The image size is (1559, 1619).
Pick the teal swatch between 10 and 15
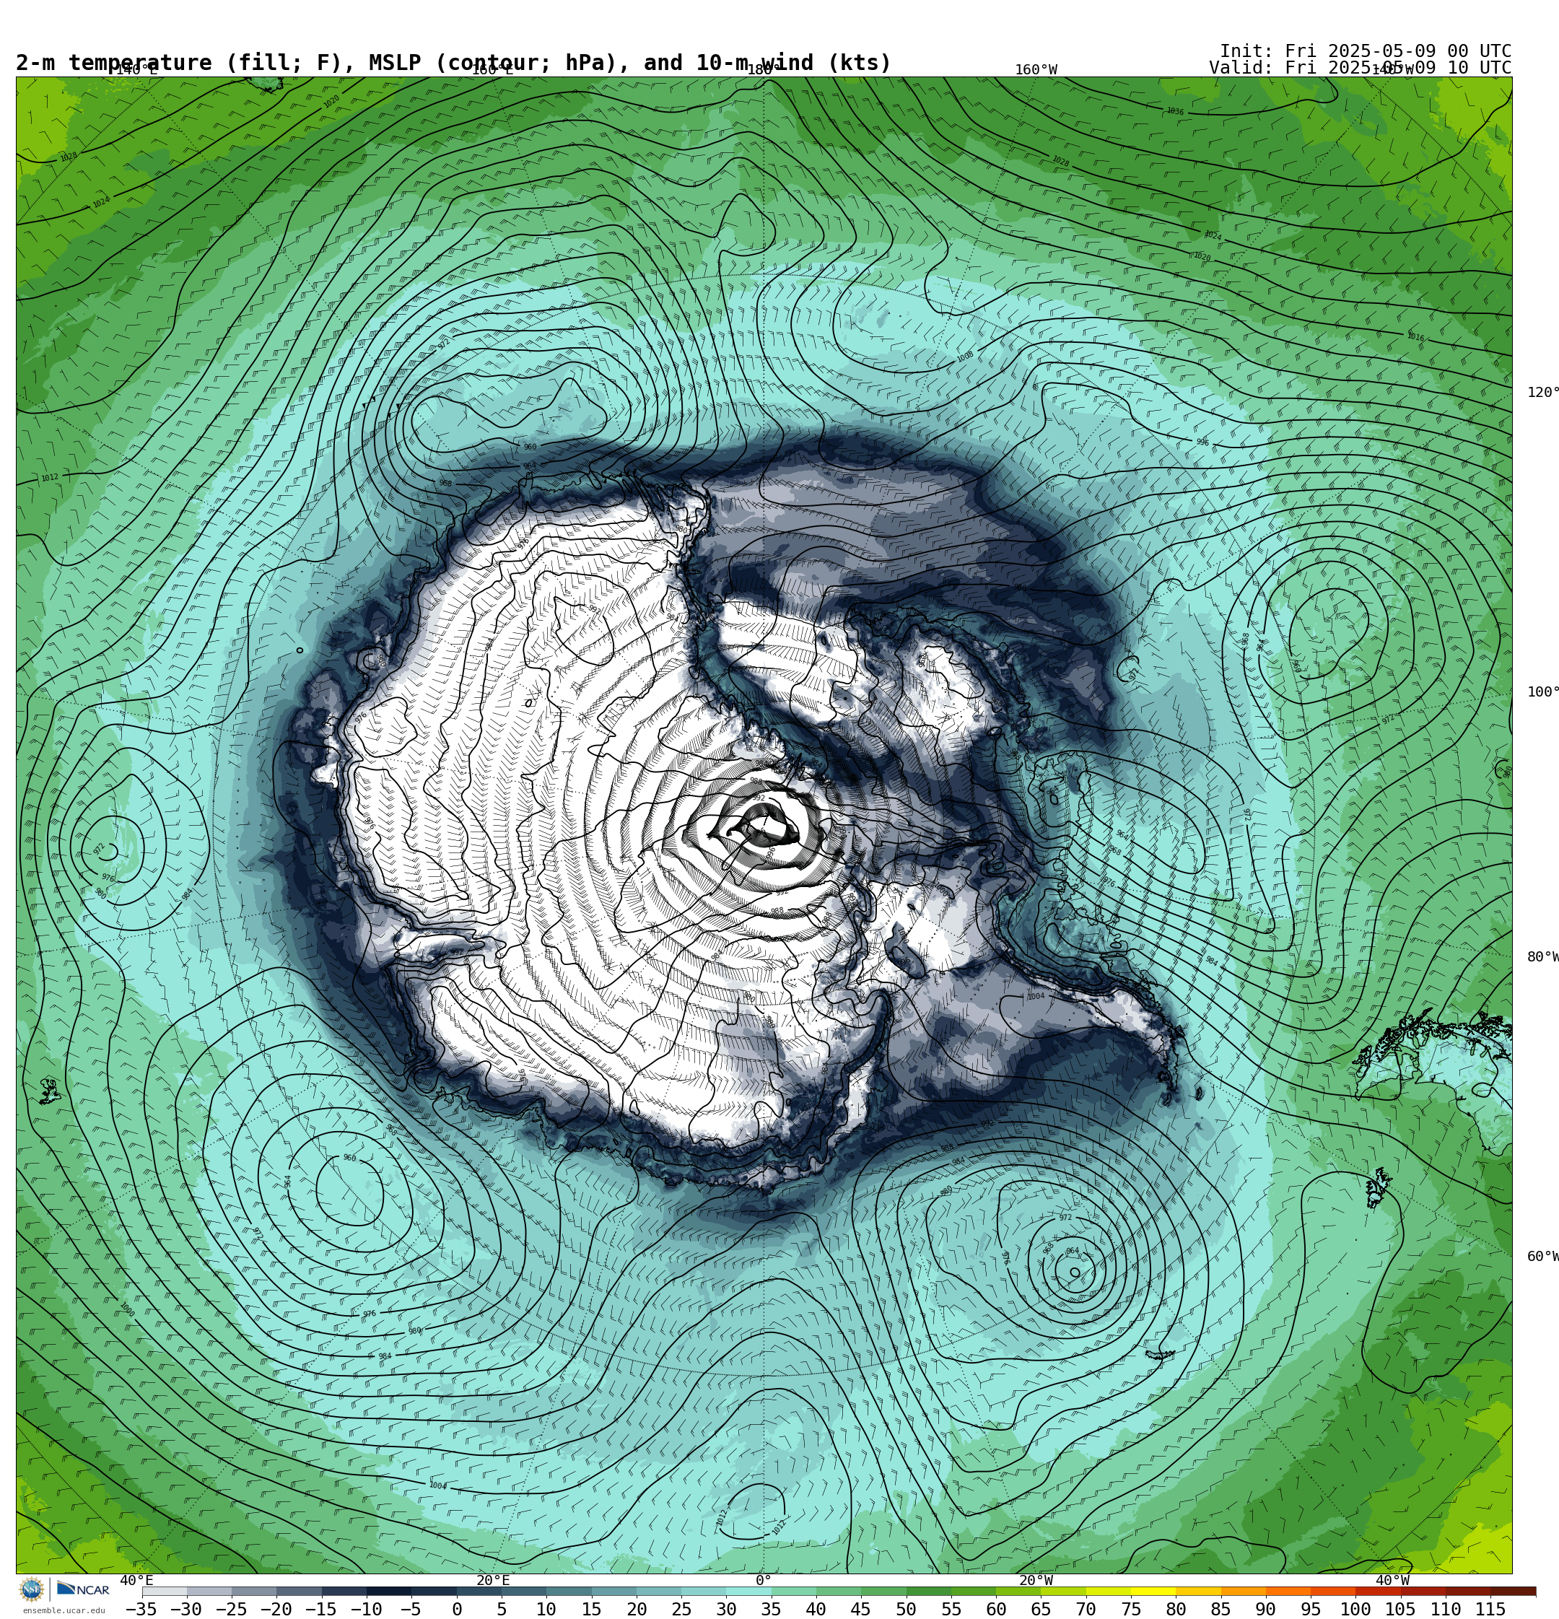pos(569,1591)
